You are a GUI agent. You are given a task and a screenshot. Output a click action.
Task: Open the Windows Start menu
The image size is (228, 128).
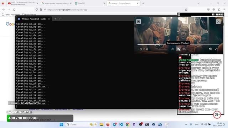click(x=62, y=124)
